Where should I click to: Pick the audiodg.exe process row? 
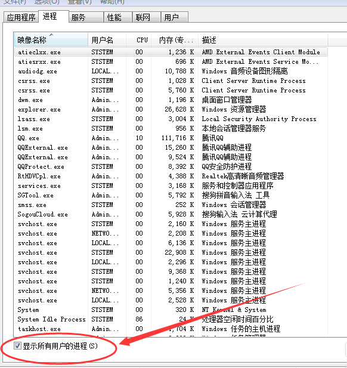(171, 71)
